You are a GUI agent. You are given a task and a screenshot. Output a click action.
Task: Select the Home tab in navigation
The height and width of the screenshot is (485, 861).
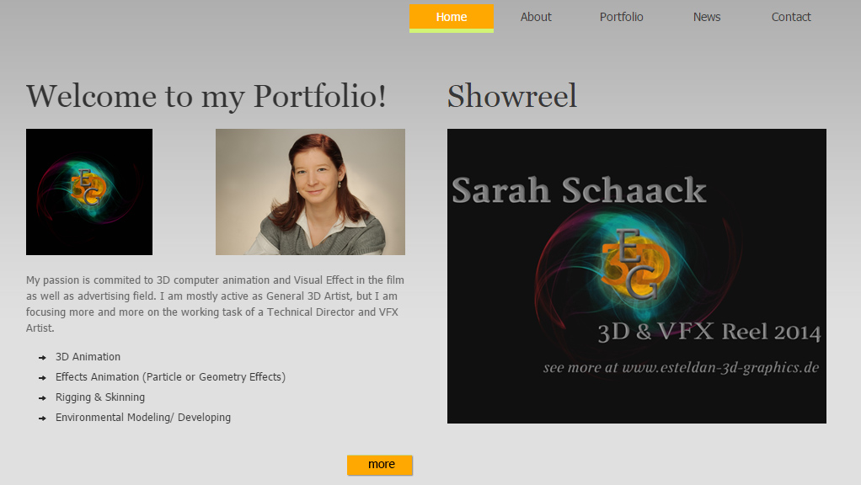point(451,17)
